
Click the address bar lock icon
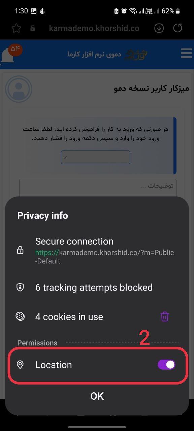(x=33, y=28)
